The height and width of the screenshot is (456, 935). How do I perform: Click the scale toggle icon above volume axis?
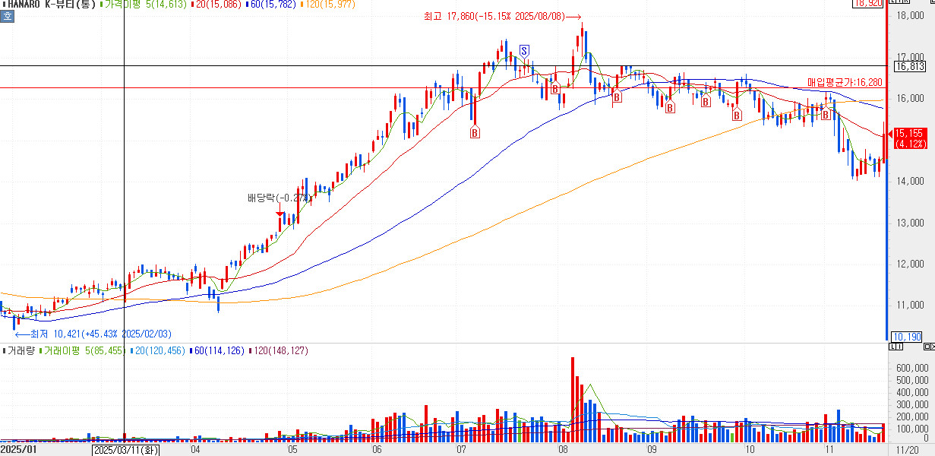tap(896, 347)
